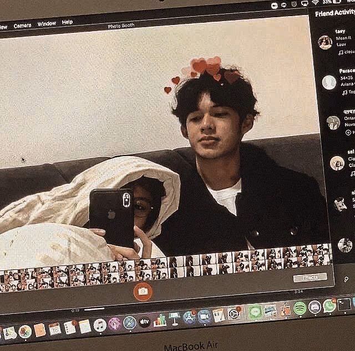
Task: Open Keynote from the dock
Action: [174, 319]
